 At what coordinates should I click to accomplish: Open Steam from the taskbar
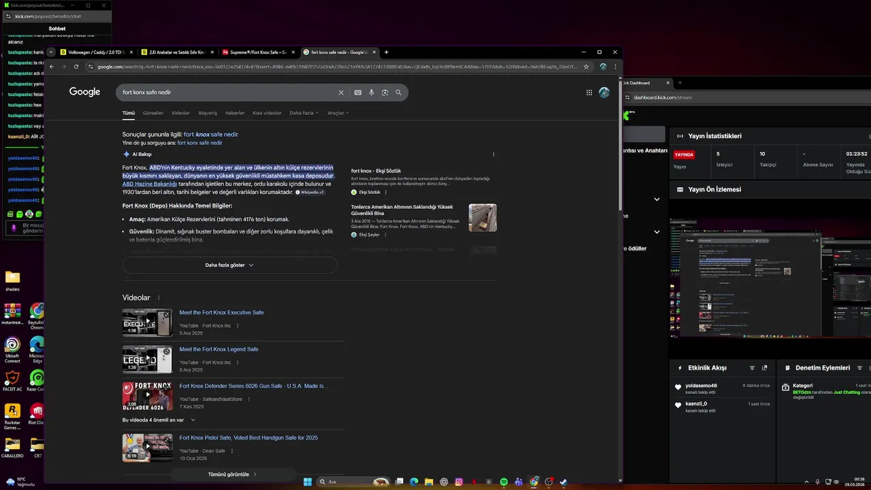563,482
